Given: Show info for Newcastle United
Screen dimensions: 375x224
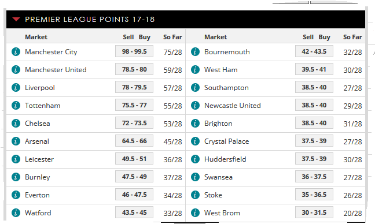Looking at the screenshot, I should pyautogui.click(x=195, y=106).
